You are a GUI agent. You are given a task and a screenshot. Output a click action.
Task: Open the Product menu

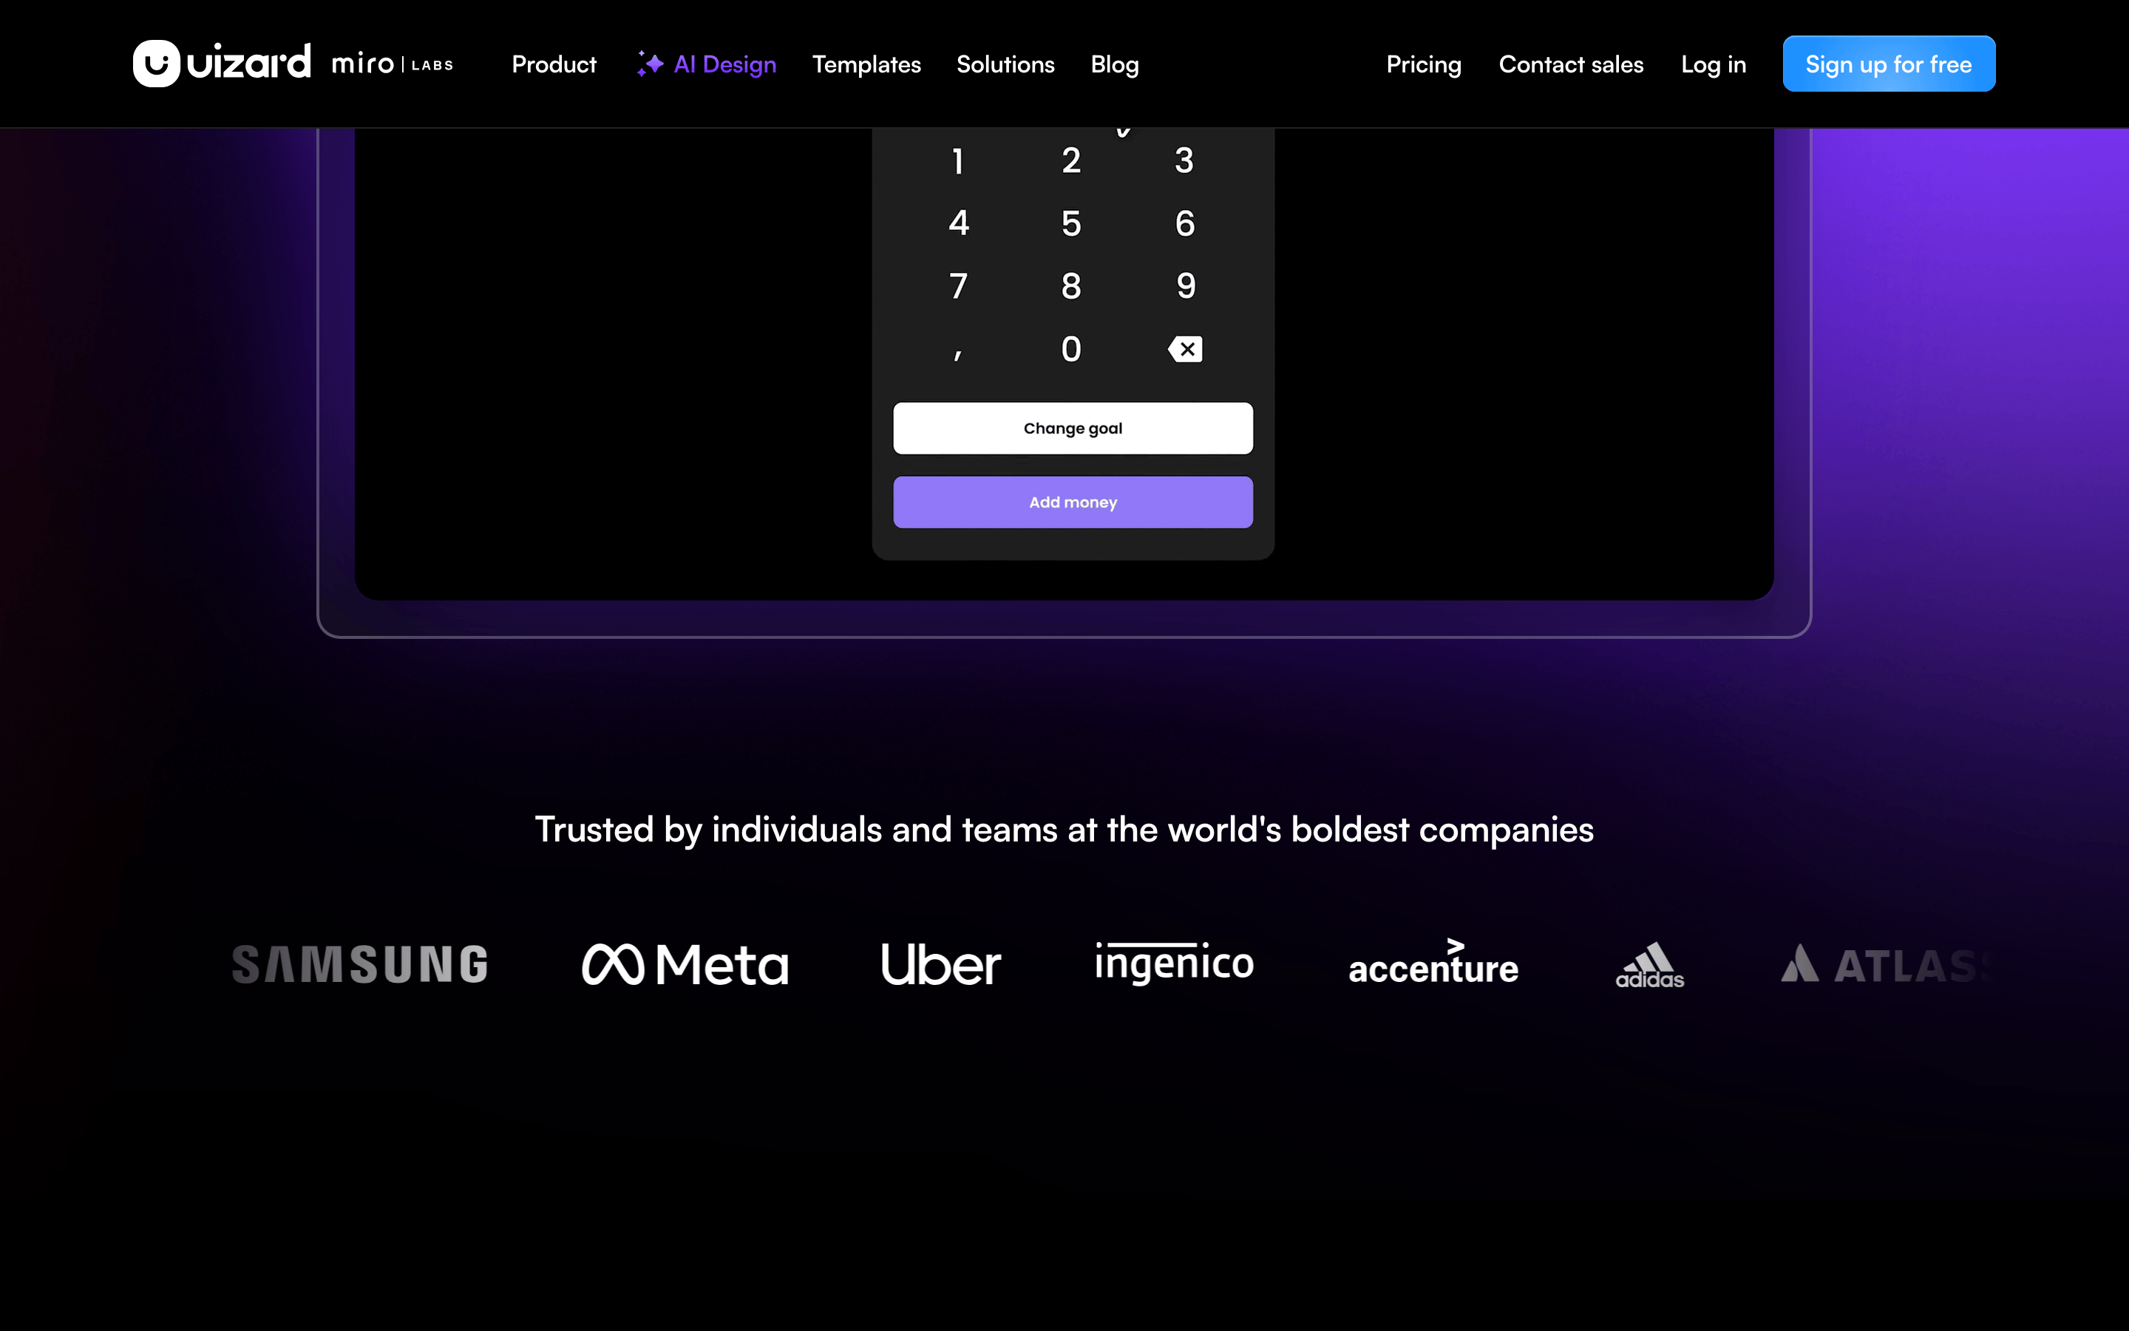point(554,64)
